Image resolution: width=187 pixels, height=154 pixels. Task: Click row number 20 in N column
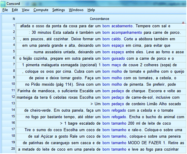[13, 149]
